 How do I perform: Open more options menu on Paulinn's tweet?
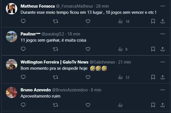[x=163, y=34]
